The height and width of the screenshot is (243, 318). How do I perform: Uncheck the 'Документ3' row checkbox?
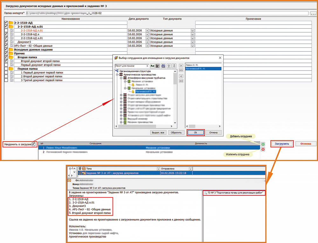click(6, 42)
